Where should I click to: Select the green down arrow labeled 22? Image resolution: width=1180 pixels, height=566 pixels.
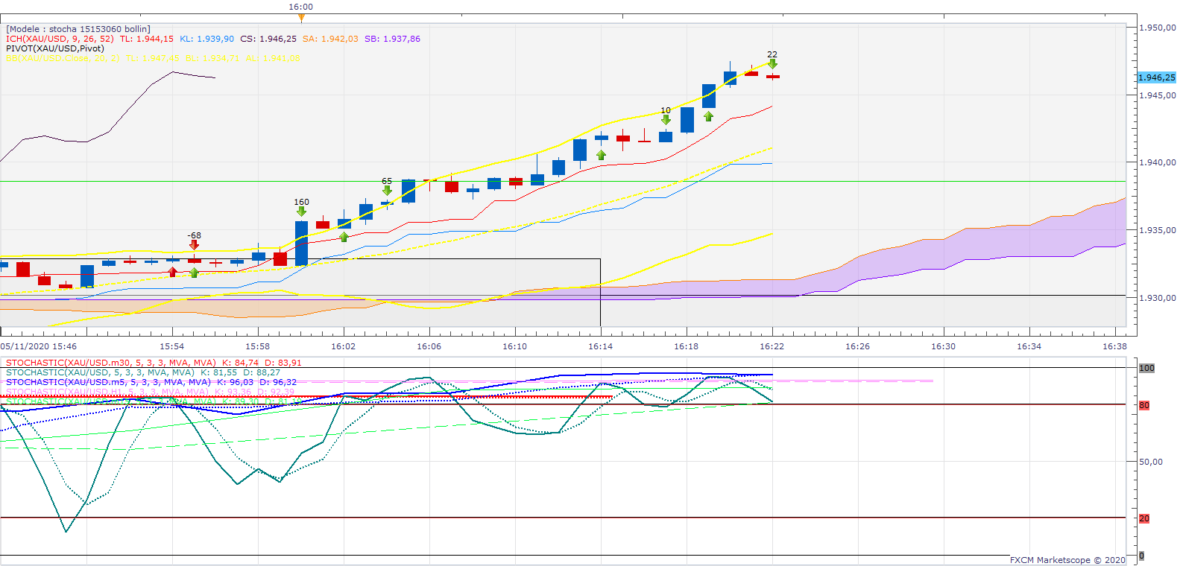(772, 64)
